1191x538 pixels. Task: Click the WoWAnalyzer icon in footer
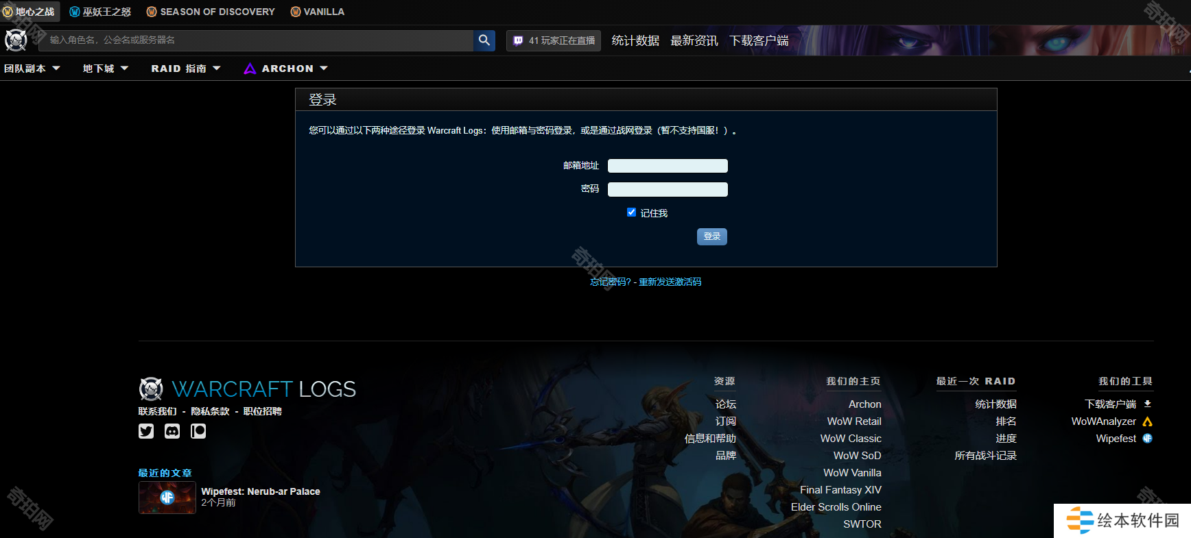1147,421
